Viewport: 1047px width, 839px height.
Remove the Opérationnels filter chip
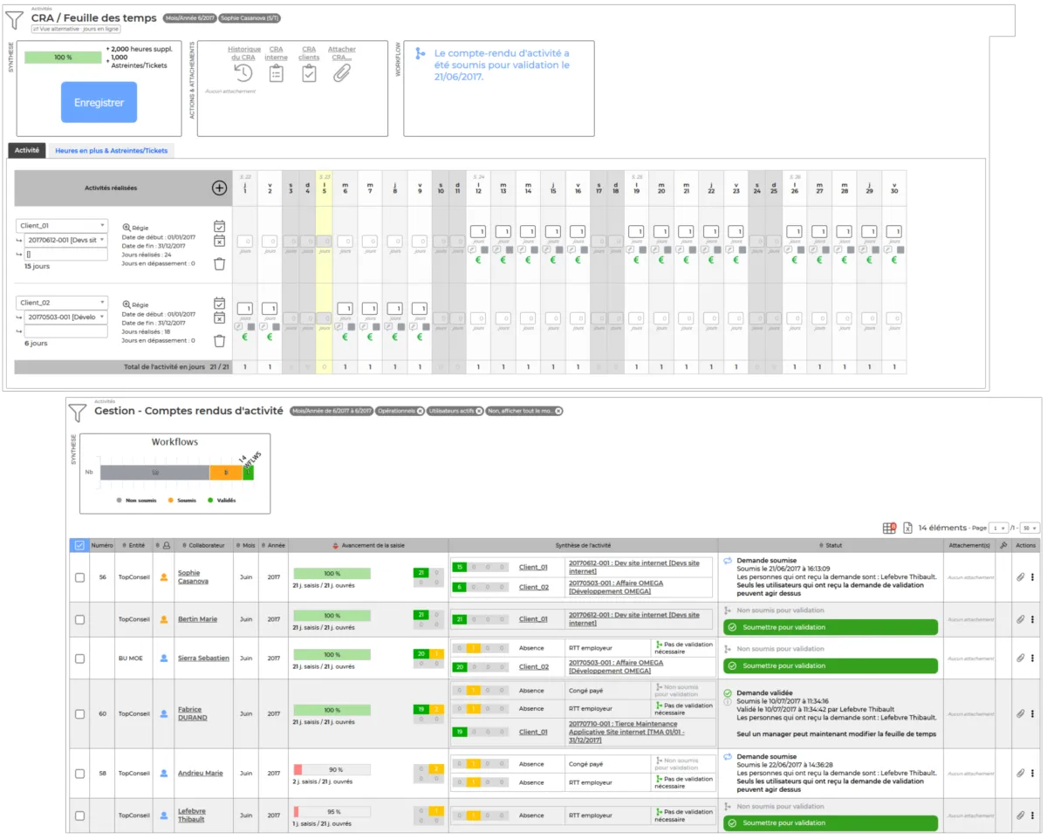[x=420, y=411]
